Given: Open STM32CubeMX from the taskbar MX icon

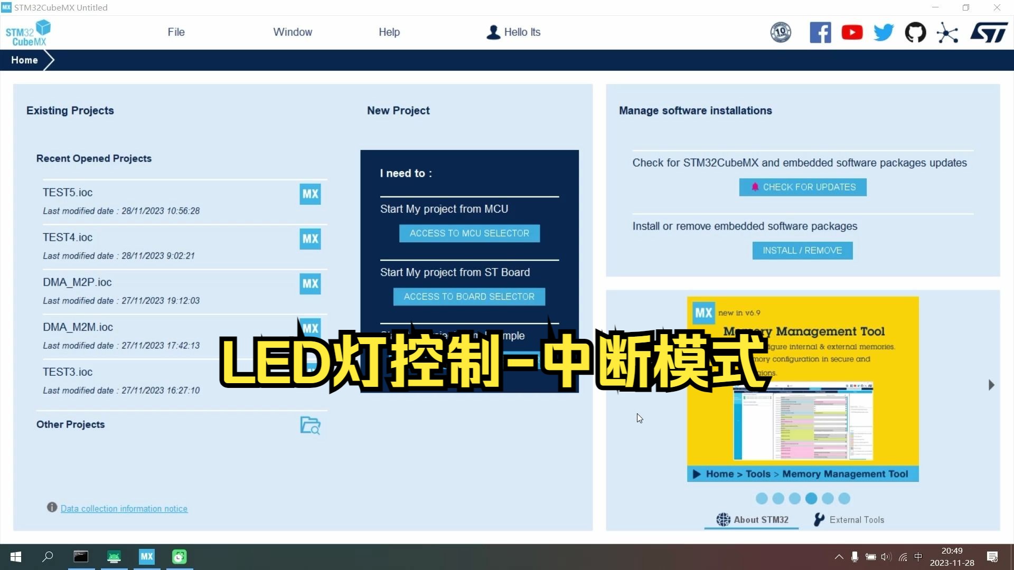Looking at the screenshot, I should pos(146,556).
